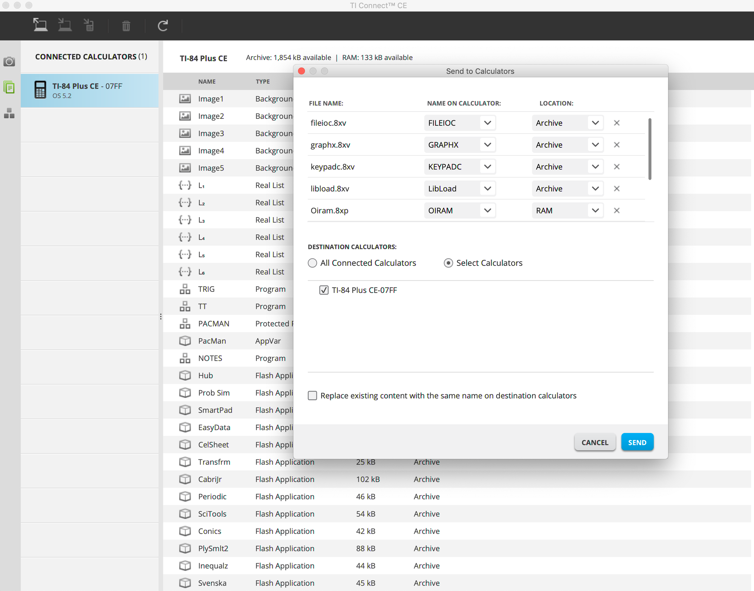Viewport: 754px width, 591px height.
Task: Remove libload.8xv from the send list
Action: 616,189
